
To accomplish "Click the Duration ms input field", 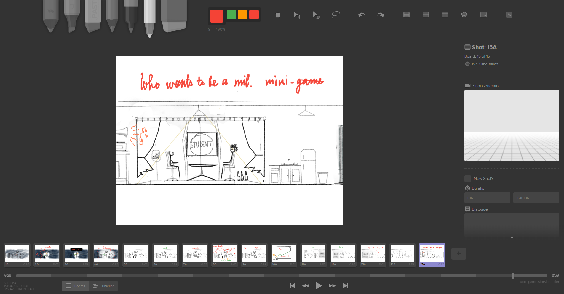I will [x=487, y=198].
